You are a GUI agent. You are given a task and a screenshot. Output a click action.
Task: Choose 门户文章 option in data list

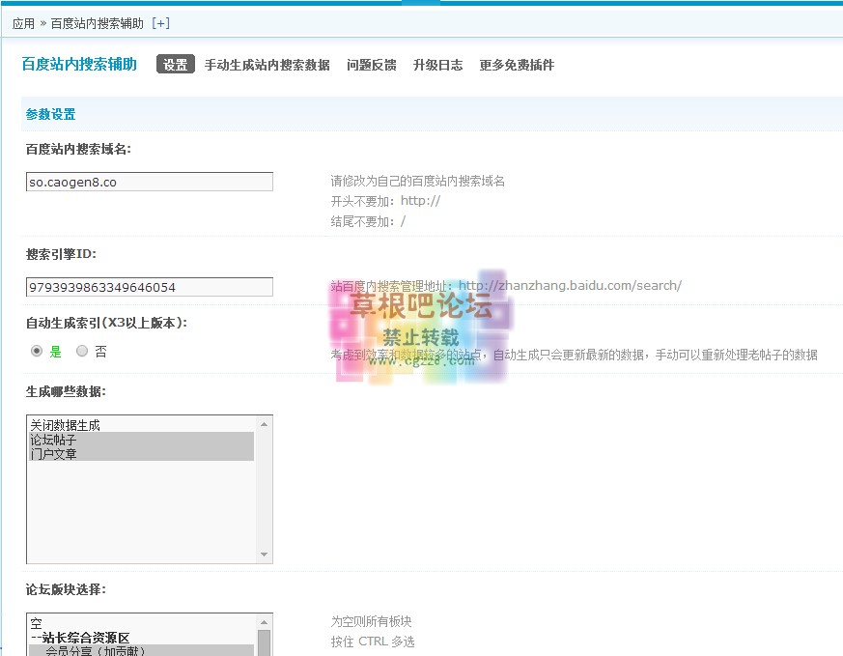click(x=53, y=453)
